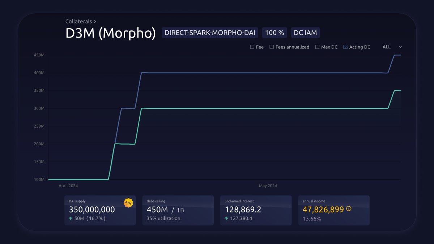Image resolution: width=434 pixels, height=244 pixels.
Task: Click the D3M (Morpho) title
Action: tap(111, 33)
